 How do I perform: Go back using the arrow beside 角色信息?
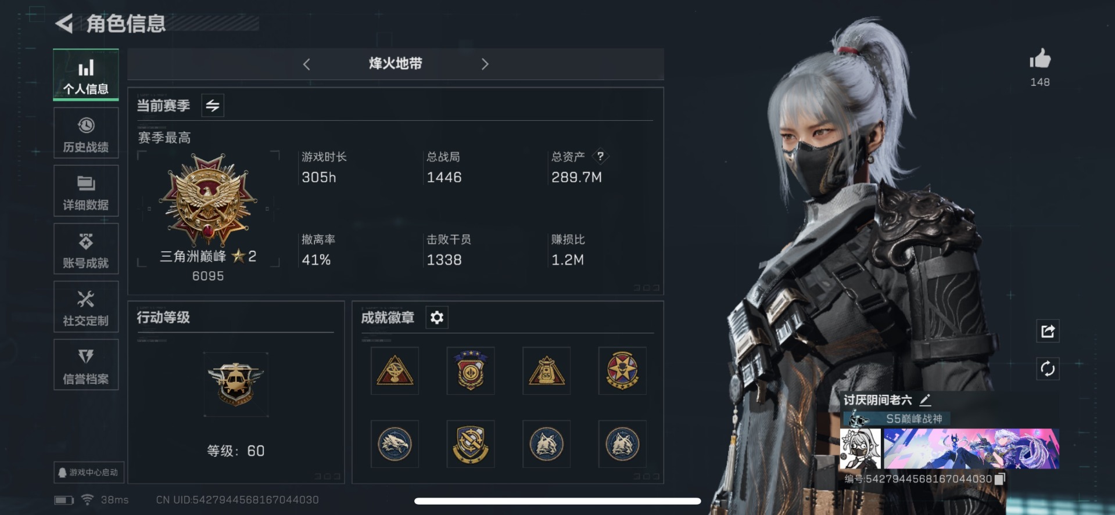64,24
